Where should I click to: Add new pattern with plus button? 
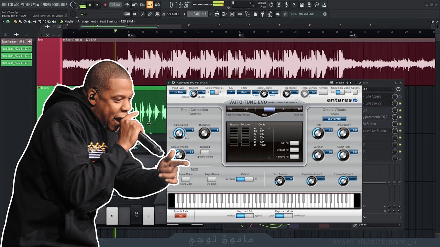(210, 14)
